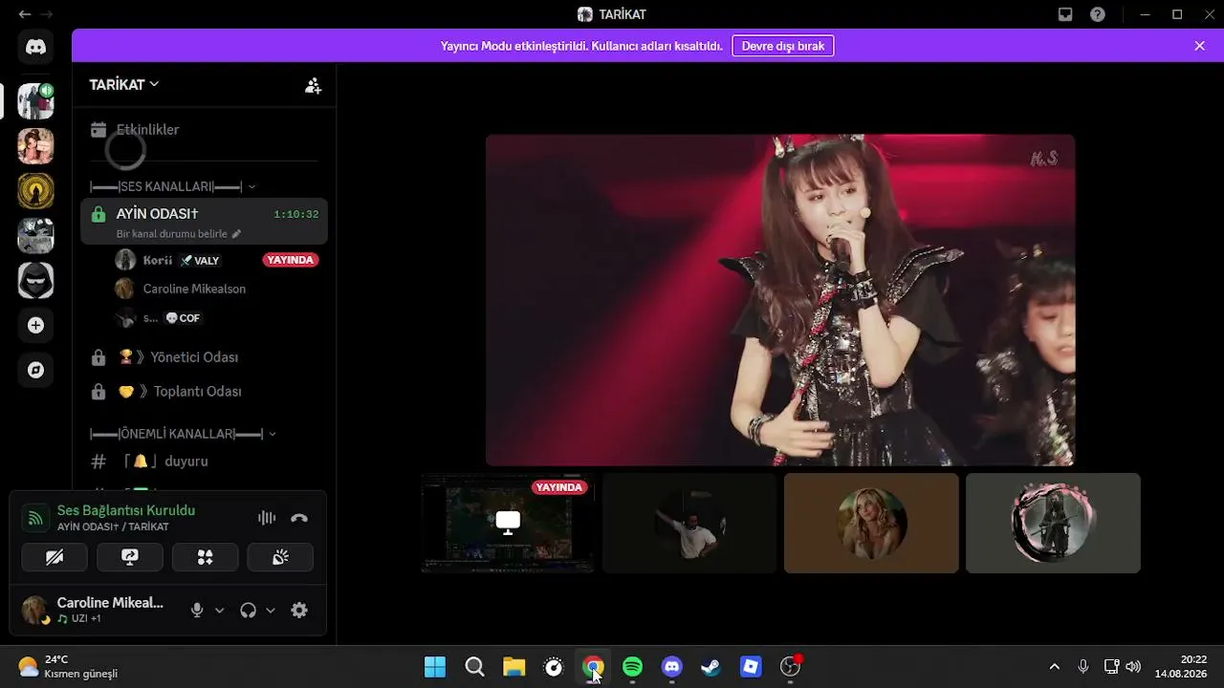Select the golden circular emblem server icon
The height and width of the screenshot is (688, 1224).
point(36,191)
